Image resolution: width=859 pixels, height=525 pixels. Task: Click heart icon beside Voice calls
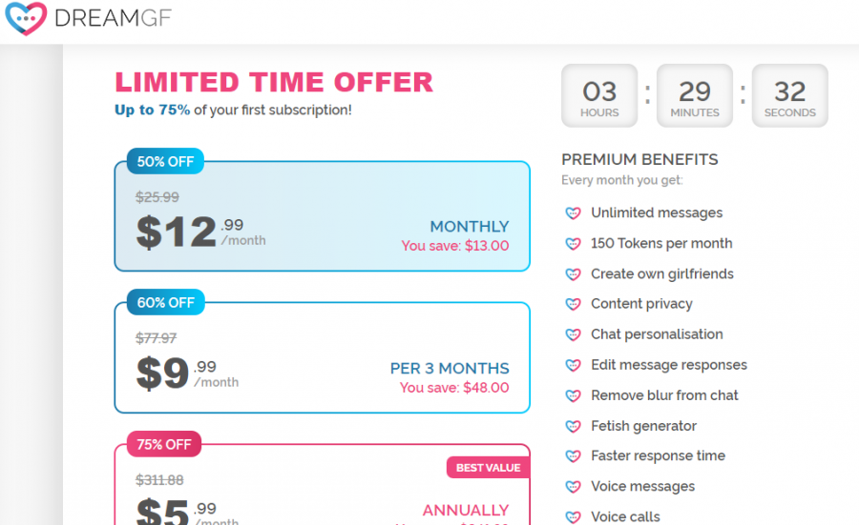pyautogui.click(x=573, y=517)
